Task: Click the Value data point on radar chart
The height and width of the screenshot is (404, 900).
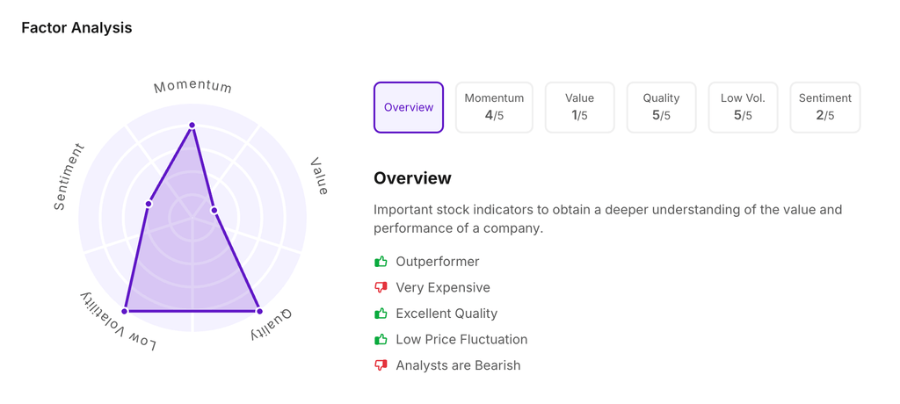Action: coord(214,211)
